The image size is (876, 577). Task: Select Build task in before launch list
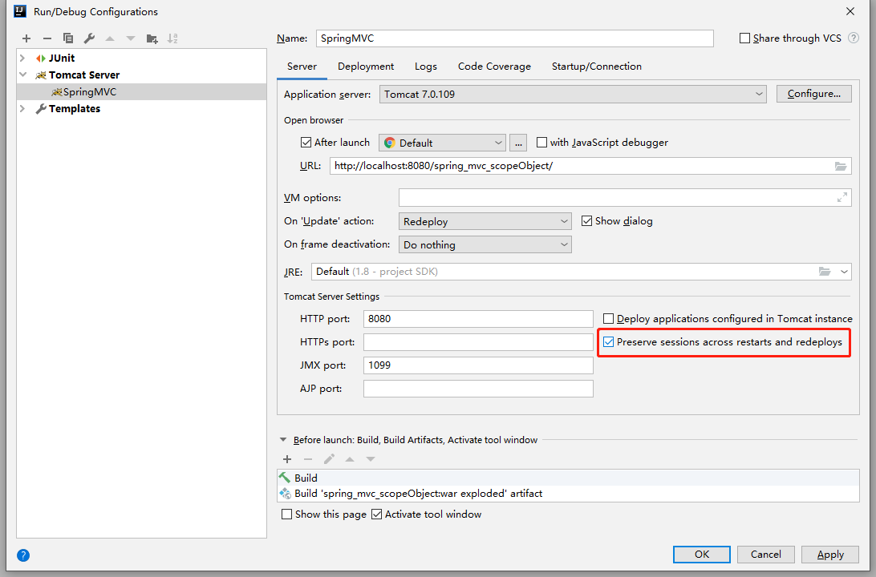(568, 478)
